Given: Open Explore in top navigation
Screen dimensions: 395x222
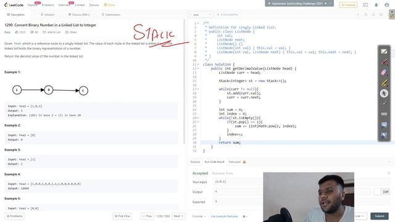Looking at the screenshot, I should pyautogui.click(x=33, y=5).
